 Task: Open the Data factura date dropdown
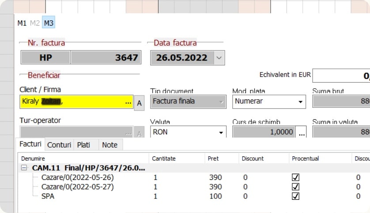[x=219, y=58]
